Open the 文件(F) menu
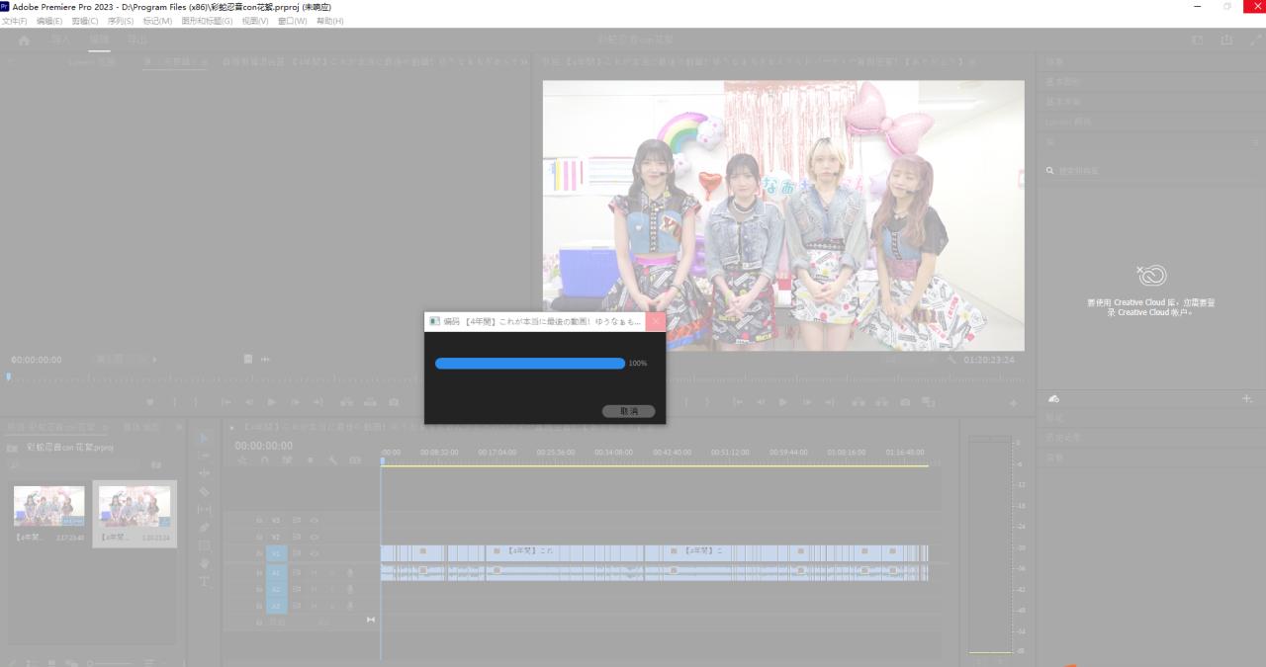This screenshot has height=667, width=1266. [x=15, y=21]
